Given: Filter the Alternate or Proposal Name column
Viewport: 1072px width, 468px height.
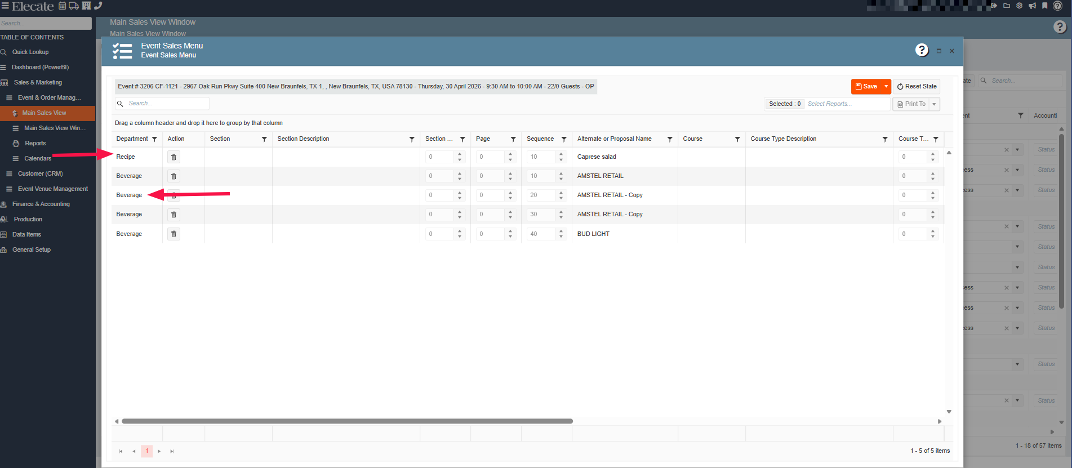Looking at the screenshot, I should click(670, 139).
